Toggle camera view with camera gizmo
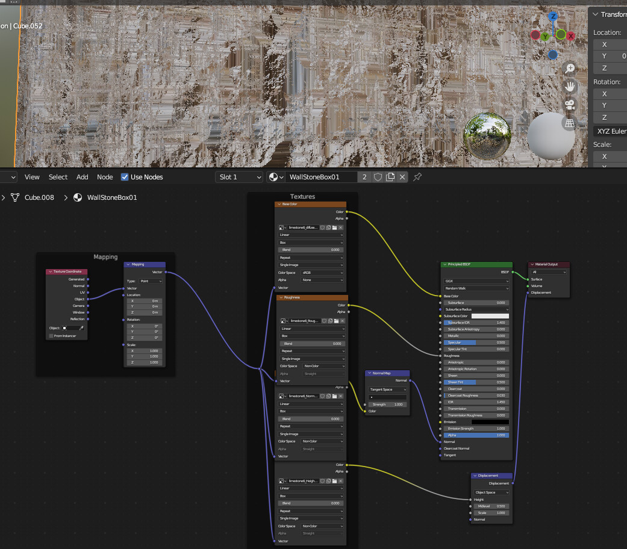Viewport: 627px width, 549px height. coord(570,105)
